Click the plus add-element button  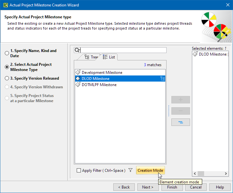point(181,100)
